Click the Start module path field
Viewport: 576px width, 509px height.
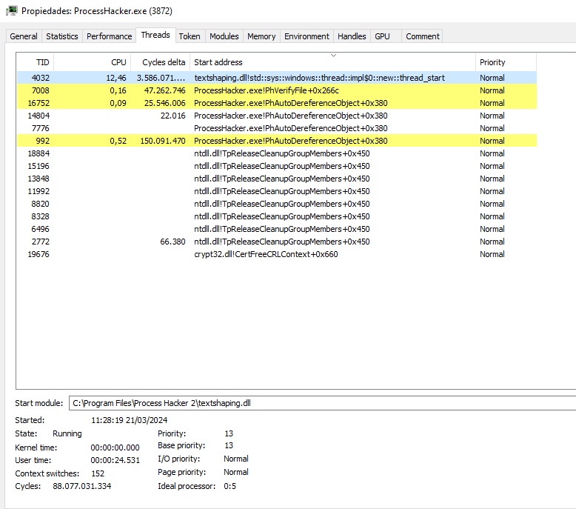pos(323,403)
